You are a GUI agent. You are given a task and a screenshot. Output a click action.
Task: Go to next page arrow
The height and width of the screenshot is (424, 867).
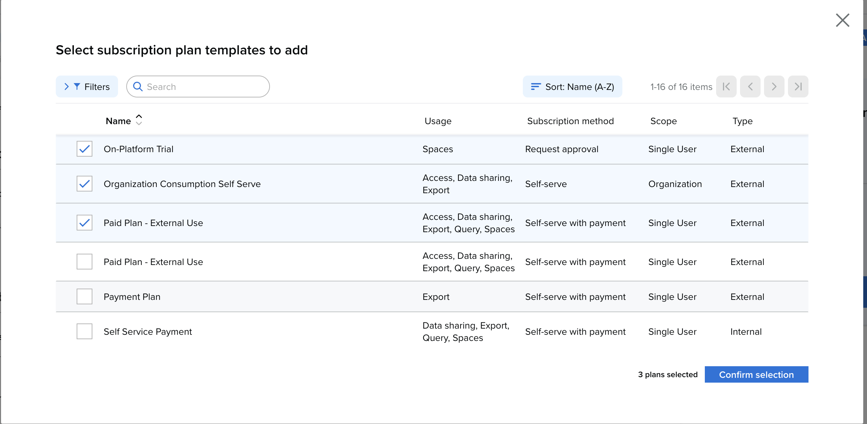774,87
